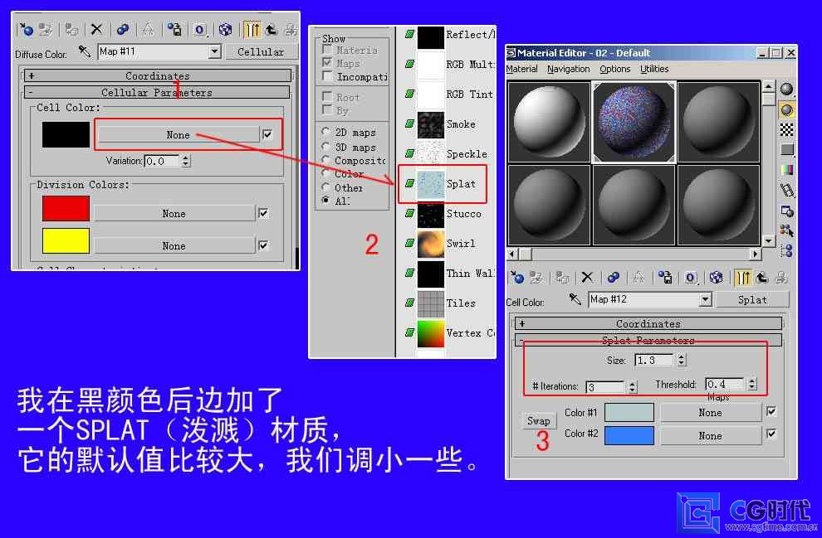Viewport: 822px width, 538px height.
Task: Click Color #1 None map button
Action: (x=711, y=412)
